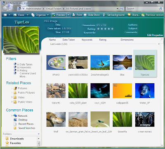
Task: Open the Preview split-button dropdown arrow
Action: coord(68,15)
